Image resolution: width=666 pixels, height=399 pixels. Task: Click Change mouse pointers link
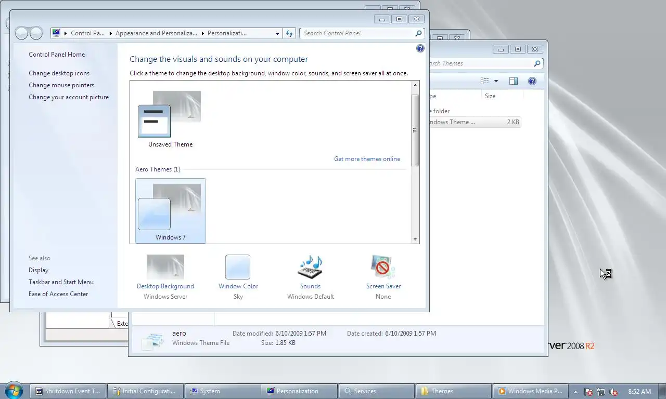[61, 85]
